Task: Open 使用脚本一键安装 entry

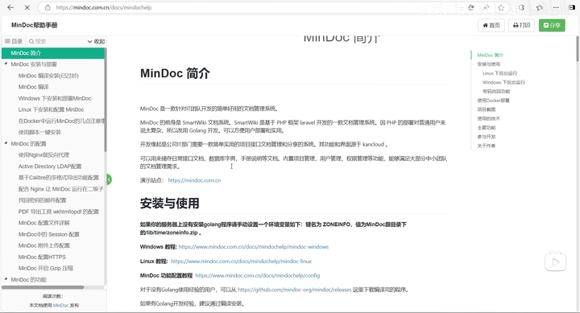Action: 39,132
